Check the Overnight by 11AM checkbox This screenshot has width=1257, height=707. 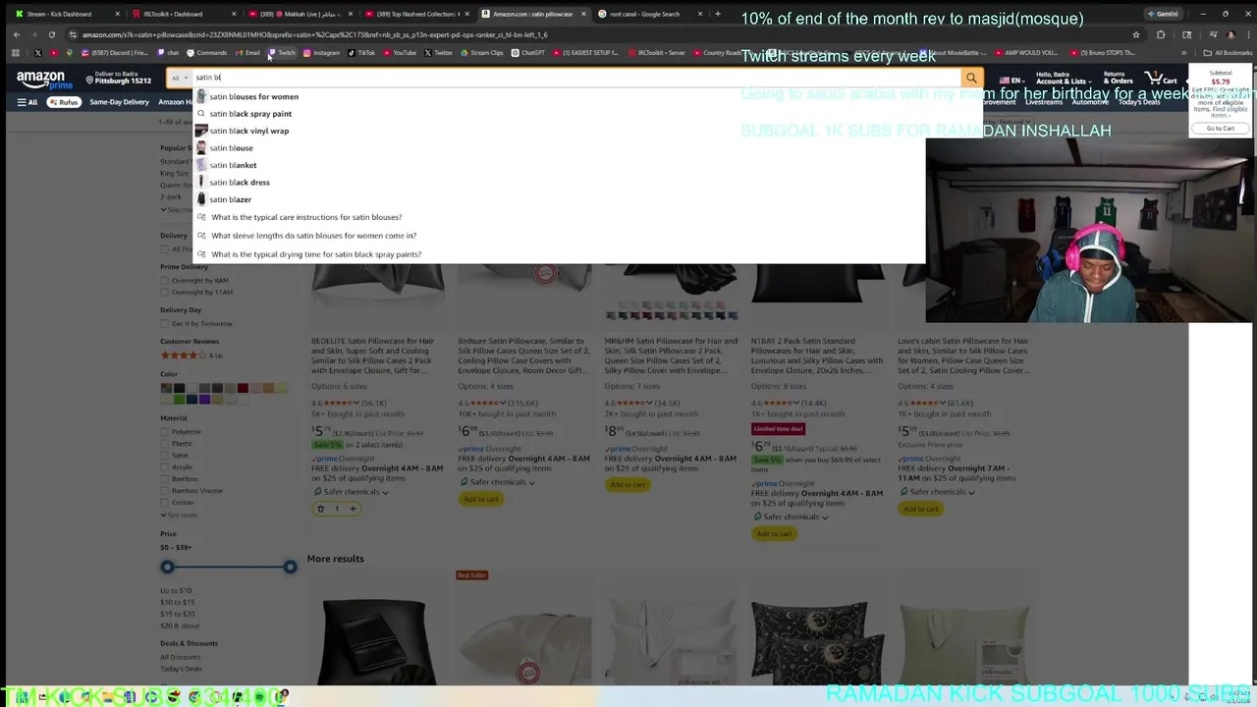165,293
